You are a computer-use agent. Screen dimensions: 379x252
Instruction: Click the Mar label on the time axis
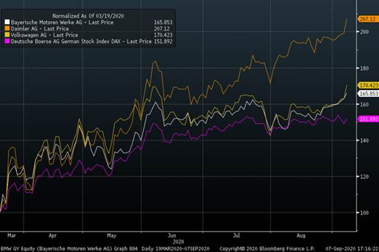12,235
